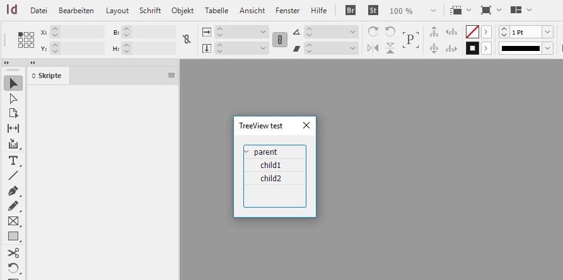
Task: Click the Rotate 90° clockwise icon
Action: pyautogui.click(x=373, y=32)
